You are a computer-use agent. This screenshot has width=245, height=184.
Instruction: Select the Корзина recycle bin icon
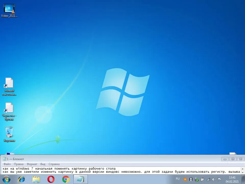(x=9, y=134)
